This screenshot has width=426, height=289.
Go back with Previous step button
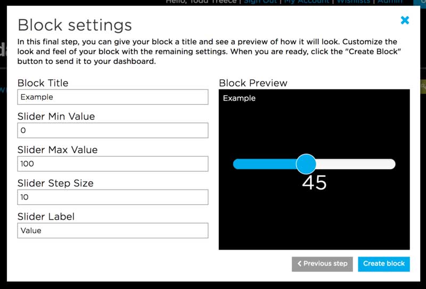click(x=322, y=263)
